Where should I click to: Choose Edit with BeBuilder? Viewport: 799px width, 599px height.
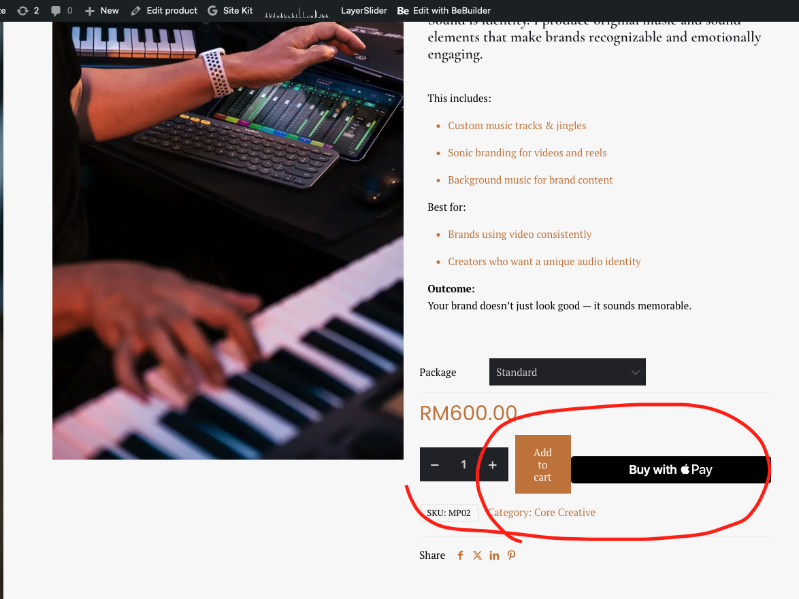pos(444,11)
